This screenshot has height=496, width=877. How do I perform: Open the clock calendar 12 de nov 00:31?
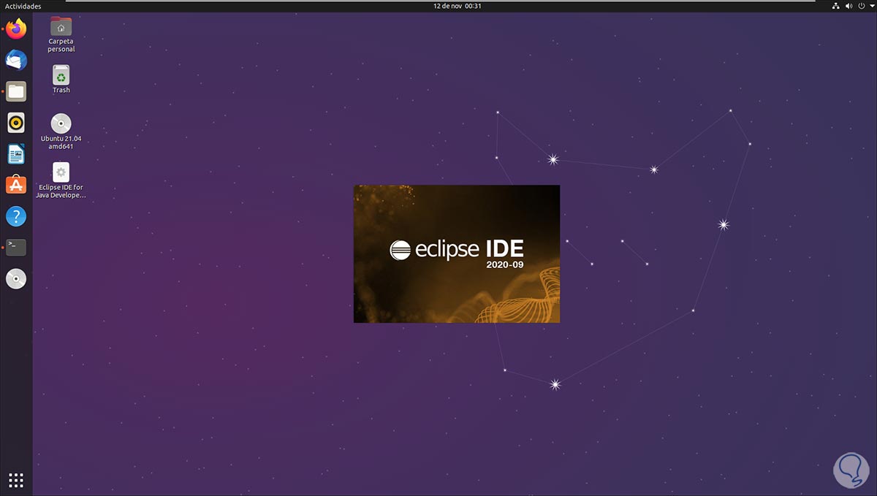(x=457, y=6)
